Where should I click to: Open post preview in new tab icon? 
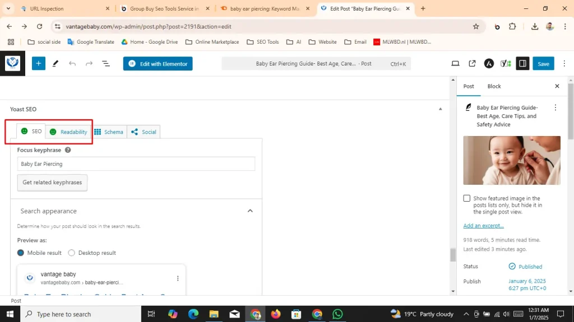pyautogui.click(x=472, y=64)
